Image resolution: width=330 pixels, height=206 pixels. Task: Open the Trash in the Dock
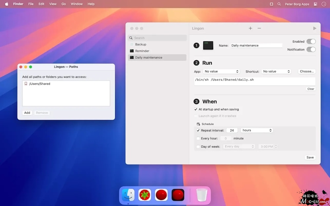202,195
